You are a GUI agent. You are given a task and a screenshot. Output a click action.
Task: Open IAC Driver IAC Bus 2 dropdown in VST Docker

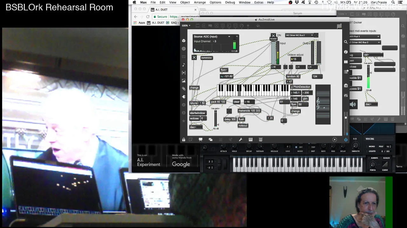click(364, 42)
